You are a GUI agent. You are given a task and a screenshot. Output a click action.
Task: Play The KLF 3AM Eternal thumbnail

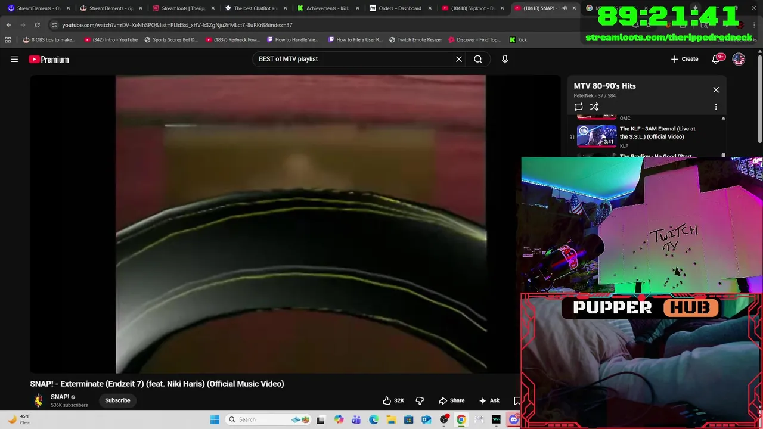[597, 136]
